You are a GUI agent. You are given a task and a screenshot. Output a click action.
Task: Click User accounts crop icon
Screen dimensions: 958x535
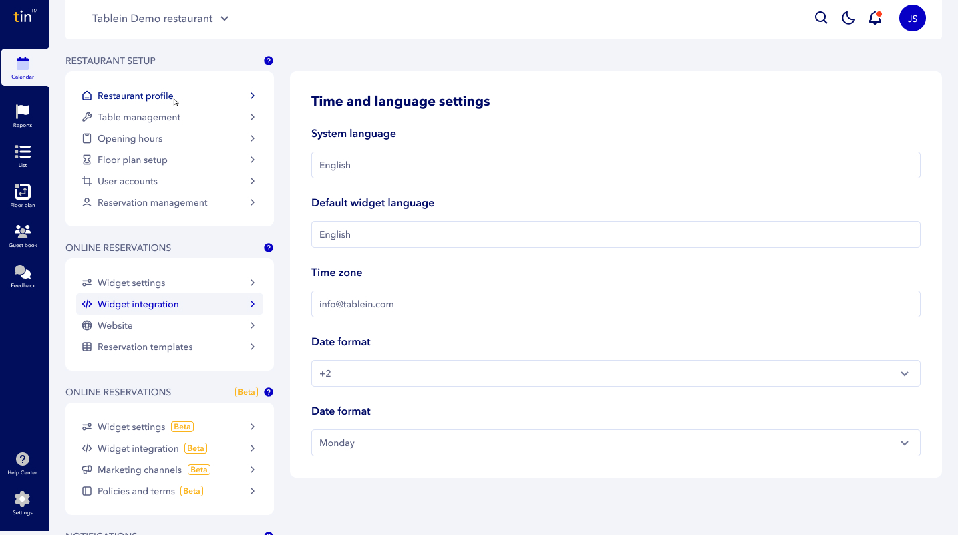point(87,181)
